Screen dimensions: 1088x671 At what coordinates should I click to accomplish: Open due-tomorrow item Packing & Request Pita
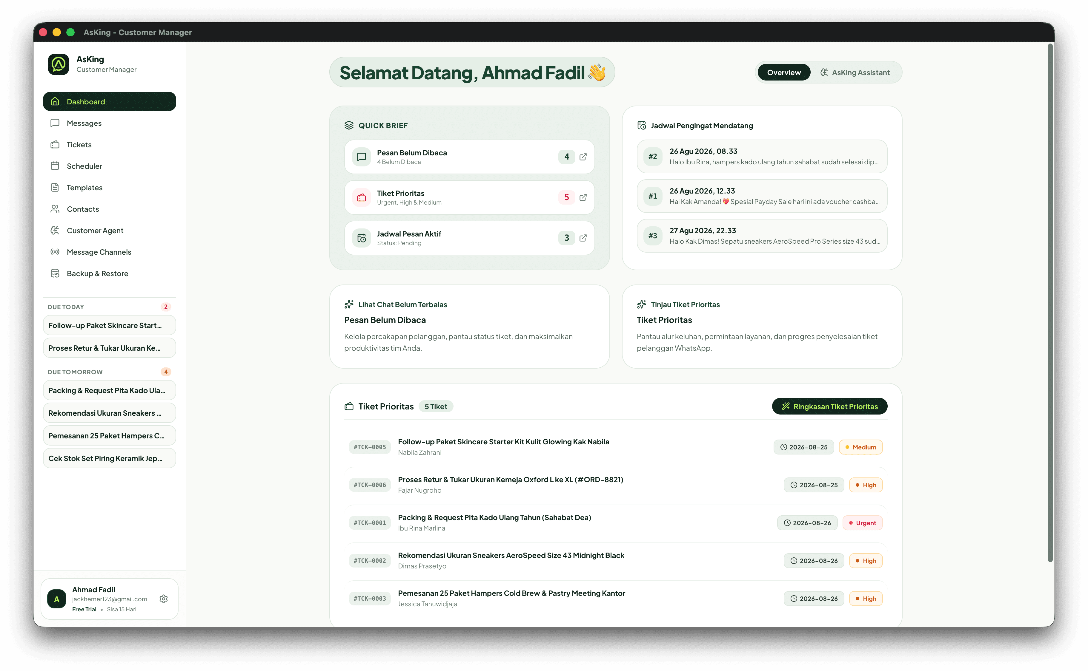(109, 390)
